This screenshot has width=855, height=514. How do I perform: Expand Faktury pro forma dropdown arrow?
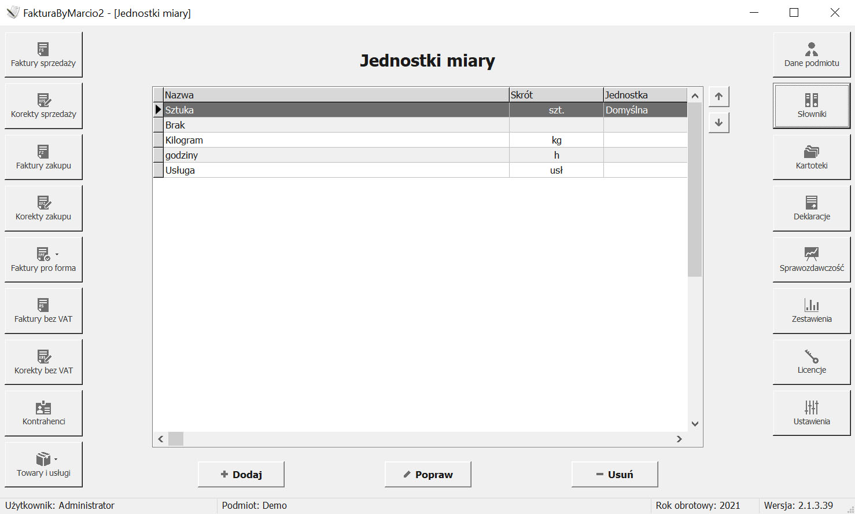click(x=57, y=254)
